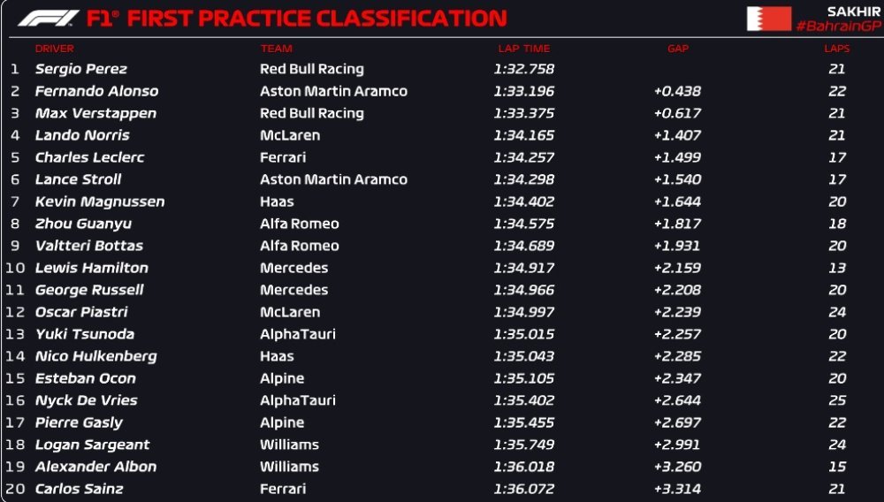This screenshot has height=502, width=884.
Task: Click the LAP TIME column header
Action: pyautogui.click(x=523, y=49)
